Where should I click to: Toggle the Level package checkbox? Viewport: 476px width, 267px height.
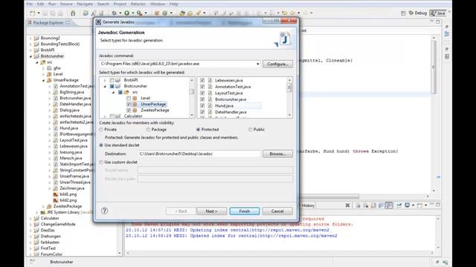[x=129, y=98]
